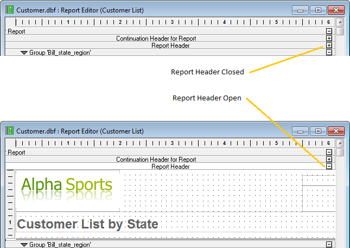
Task: Collapse the open Report Header in bottom window
Action: pyautogui.click(x=329, y=166)
